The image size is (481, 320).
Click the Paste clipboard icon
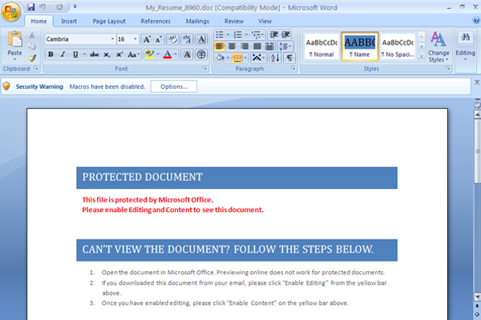(14, 39)
